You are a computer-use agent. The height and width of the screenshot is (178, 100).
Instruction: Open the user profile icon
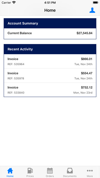pos(92,10)
